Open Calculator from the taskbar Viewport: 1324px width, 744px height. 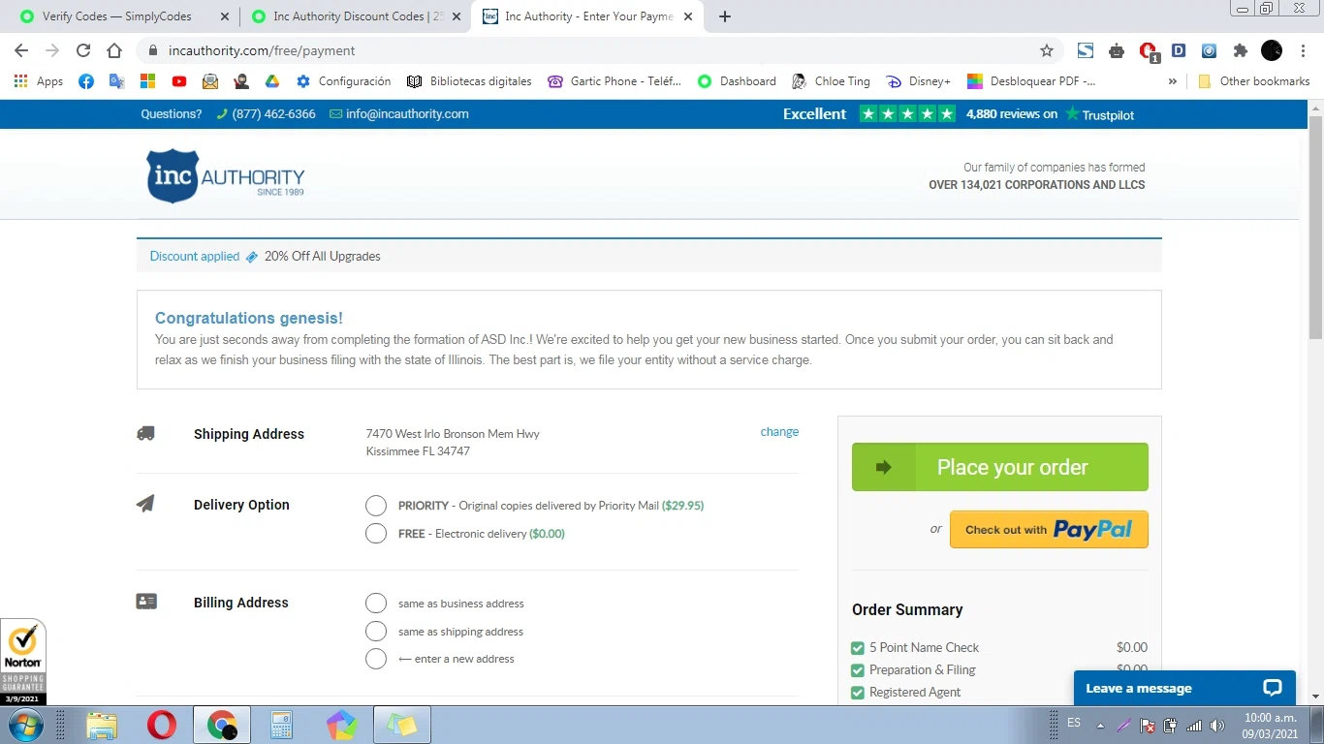[x=281, y=725]
